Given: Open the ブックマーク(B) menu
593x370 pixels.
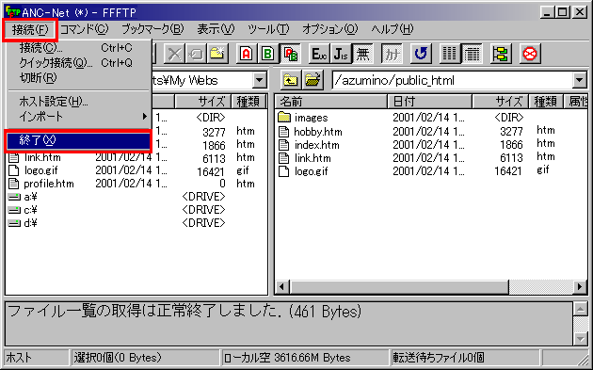Looking at the screenshot, I should pyautogui.click(x=152, y=29).
